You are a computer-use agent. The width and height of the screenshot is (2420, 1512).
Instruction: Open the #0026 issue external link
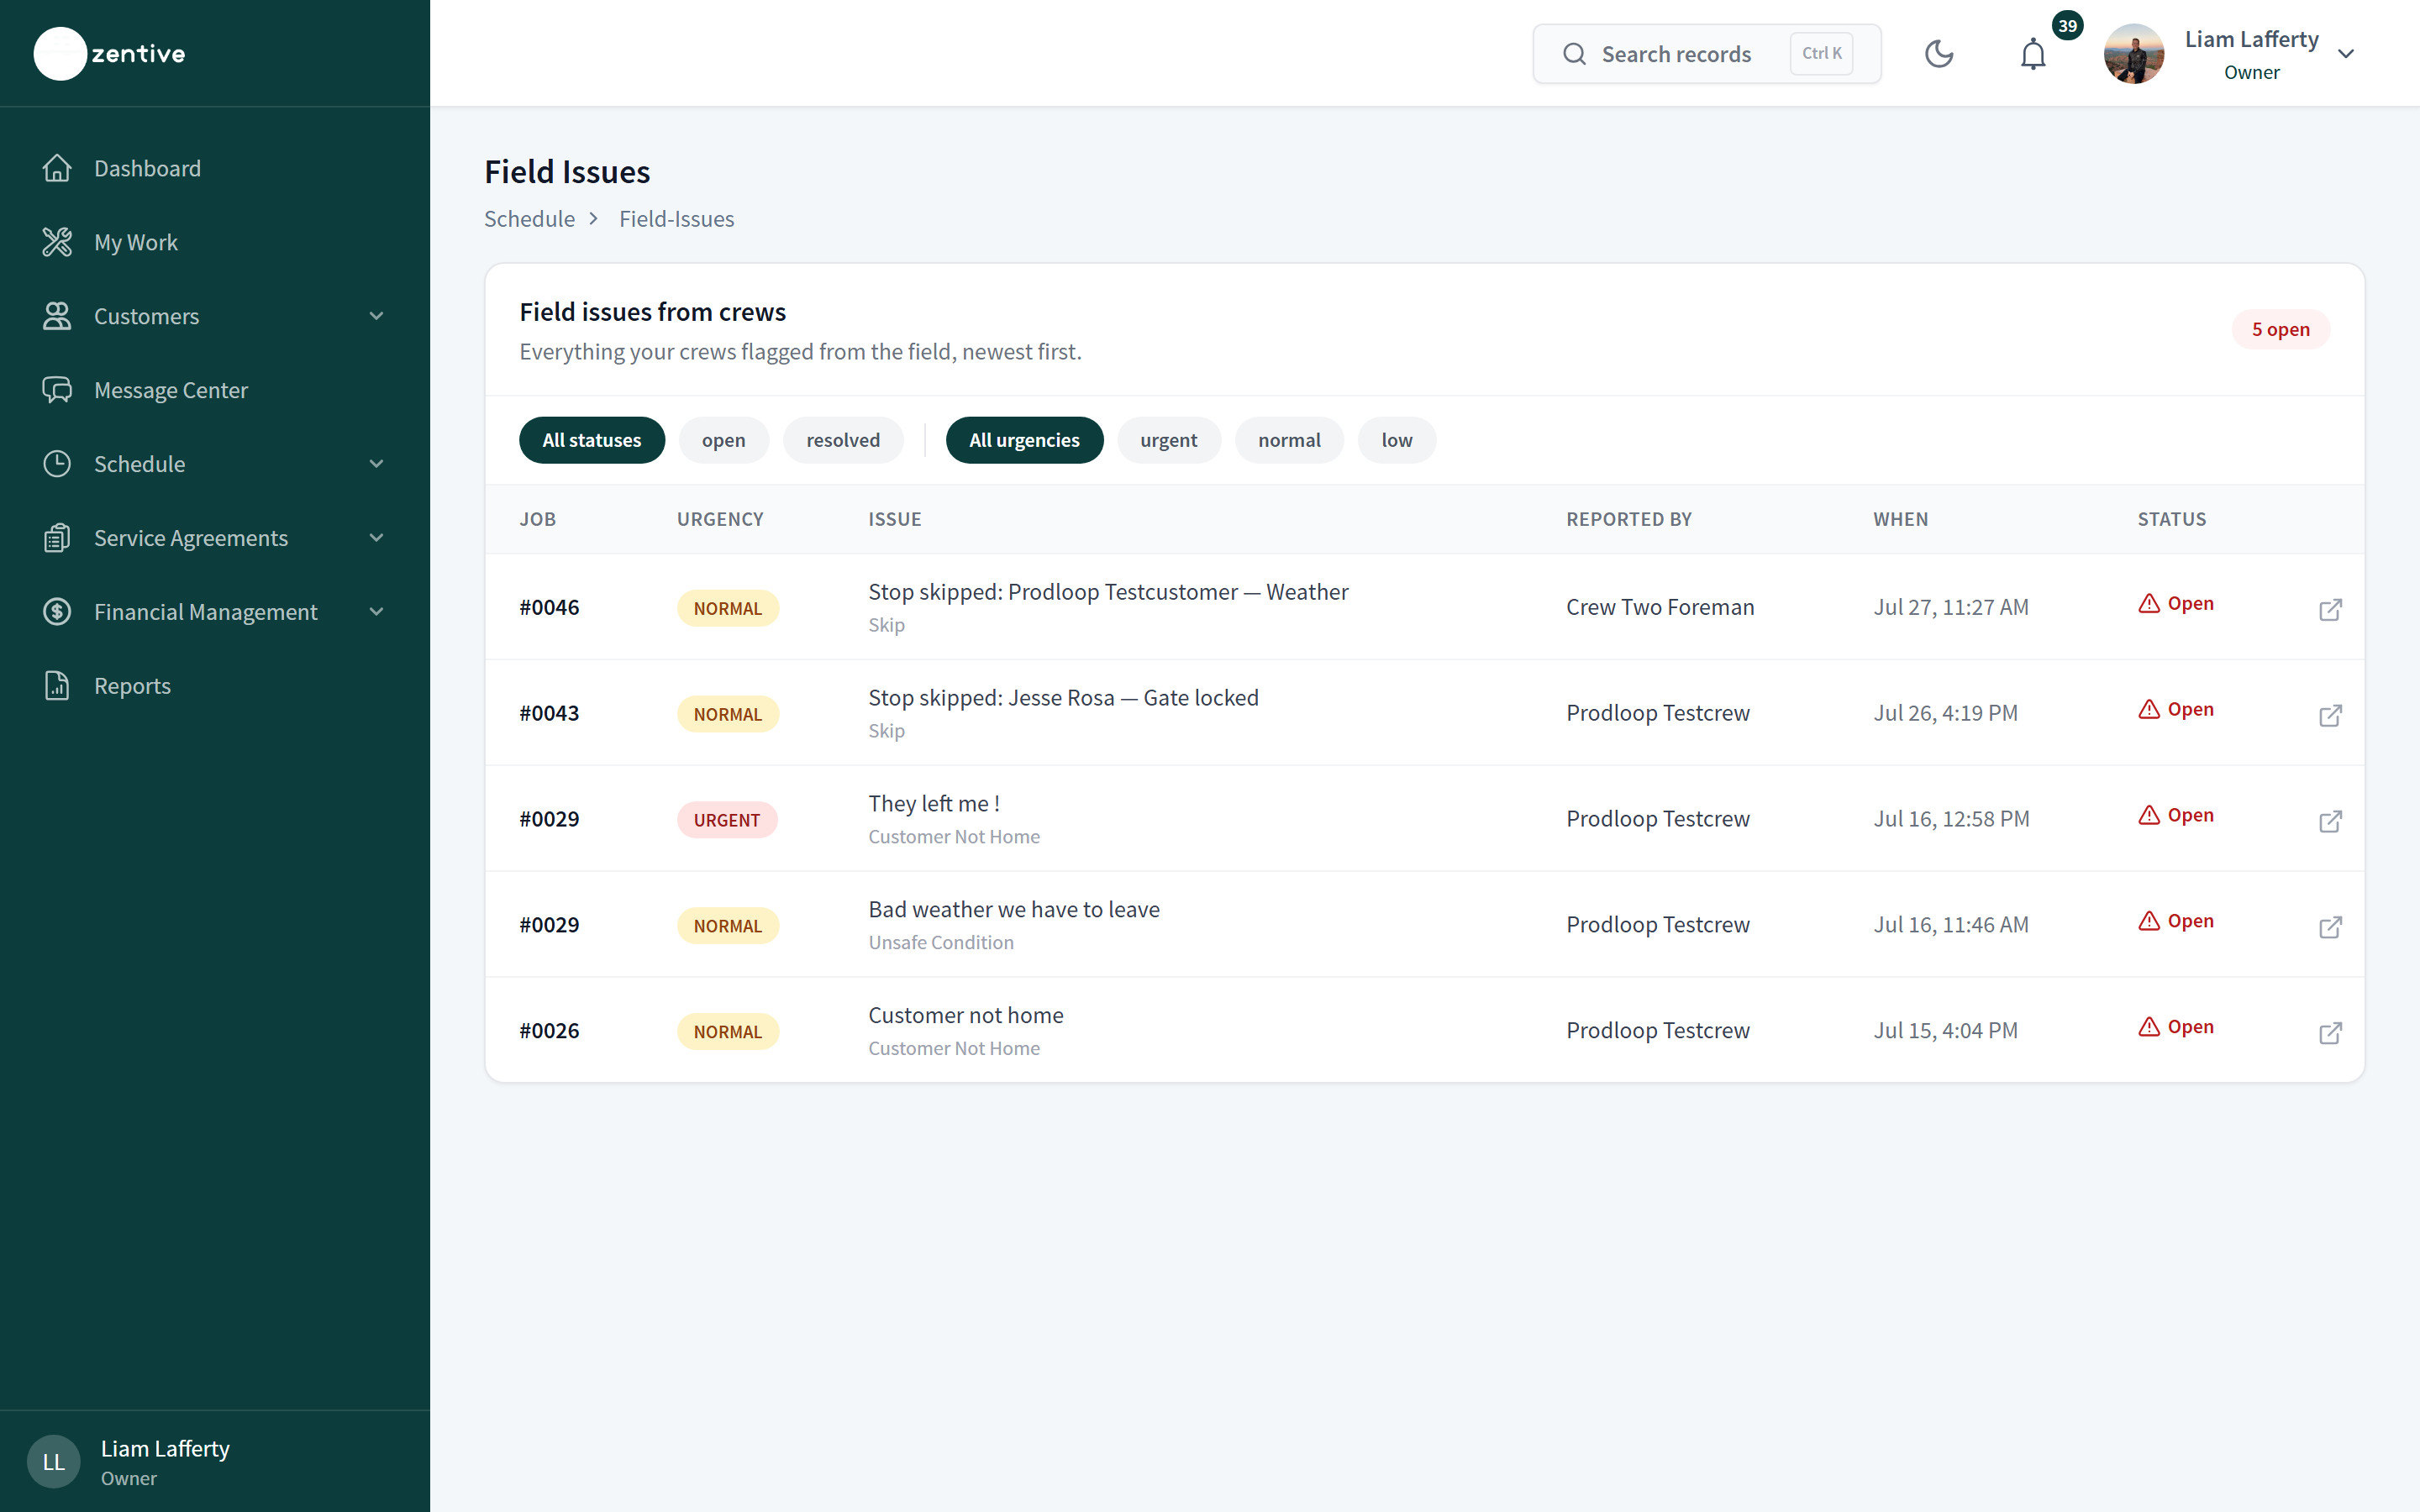click(x=2330, y=1033)
